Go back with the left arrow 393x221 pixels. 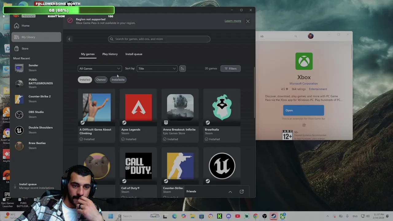(x=69, y=39)
